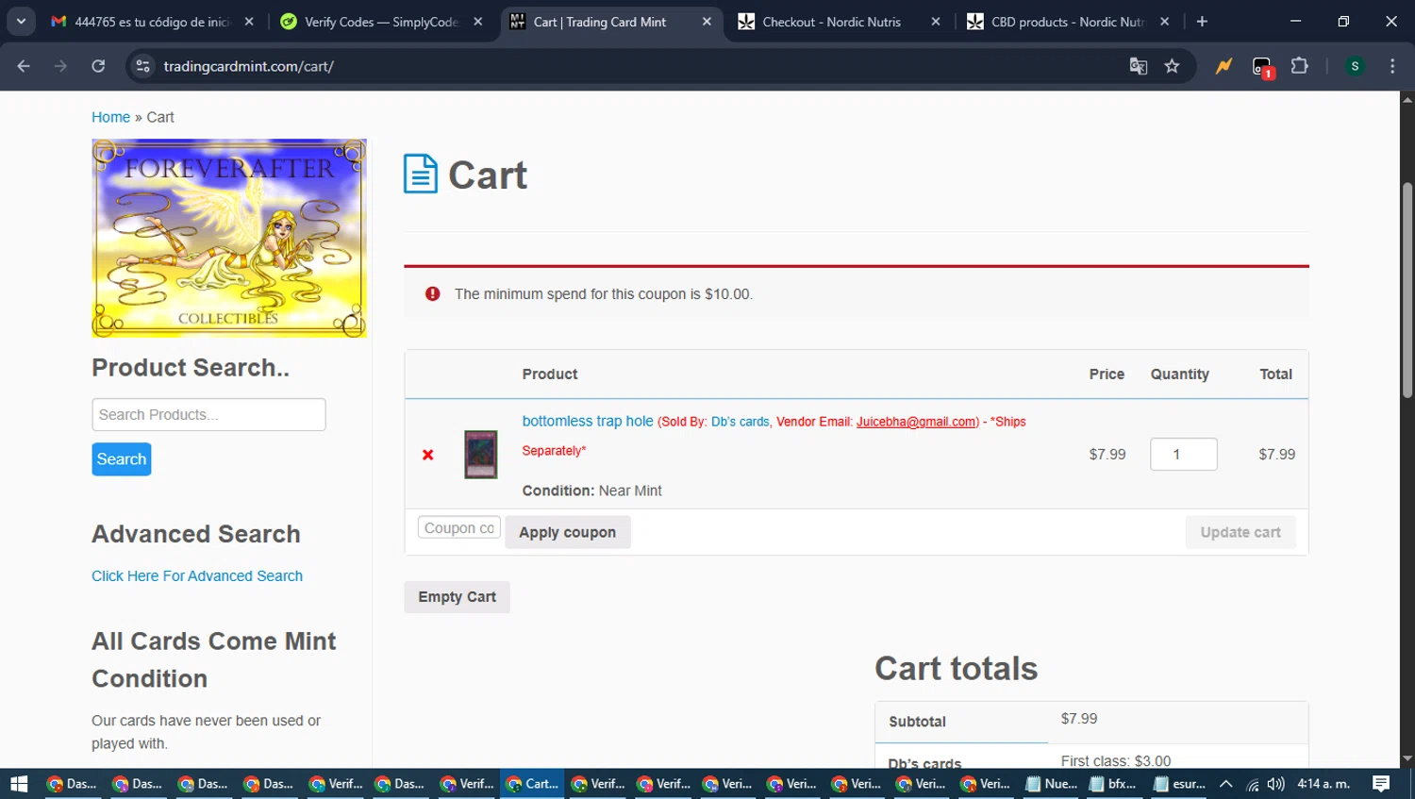This screenshot has width=1415, height=799.
Task: Close the Cart Trading Card Mint tab
Action: click(x=707, y=22)
